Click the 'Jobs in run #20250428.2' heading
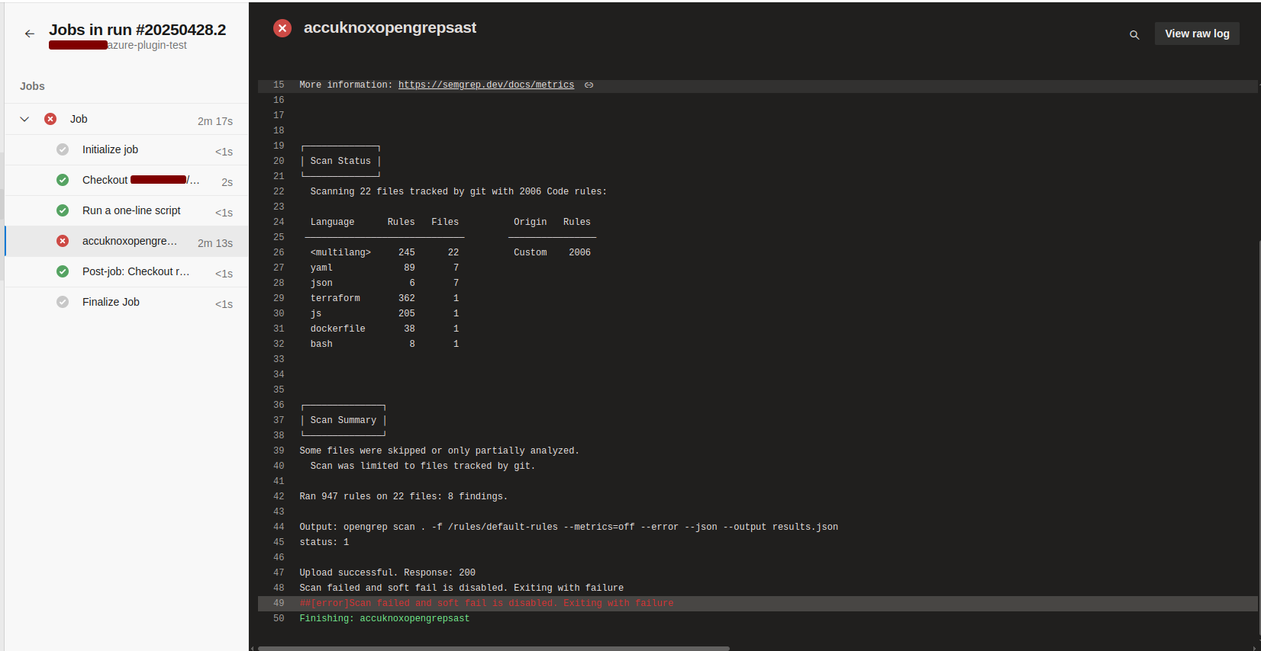1261x651 pixels. coord(137,30)
